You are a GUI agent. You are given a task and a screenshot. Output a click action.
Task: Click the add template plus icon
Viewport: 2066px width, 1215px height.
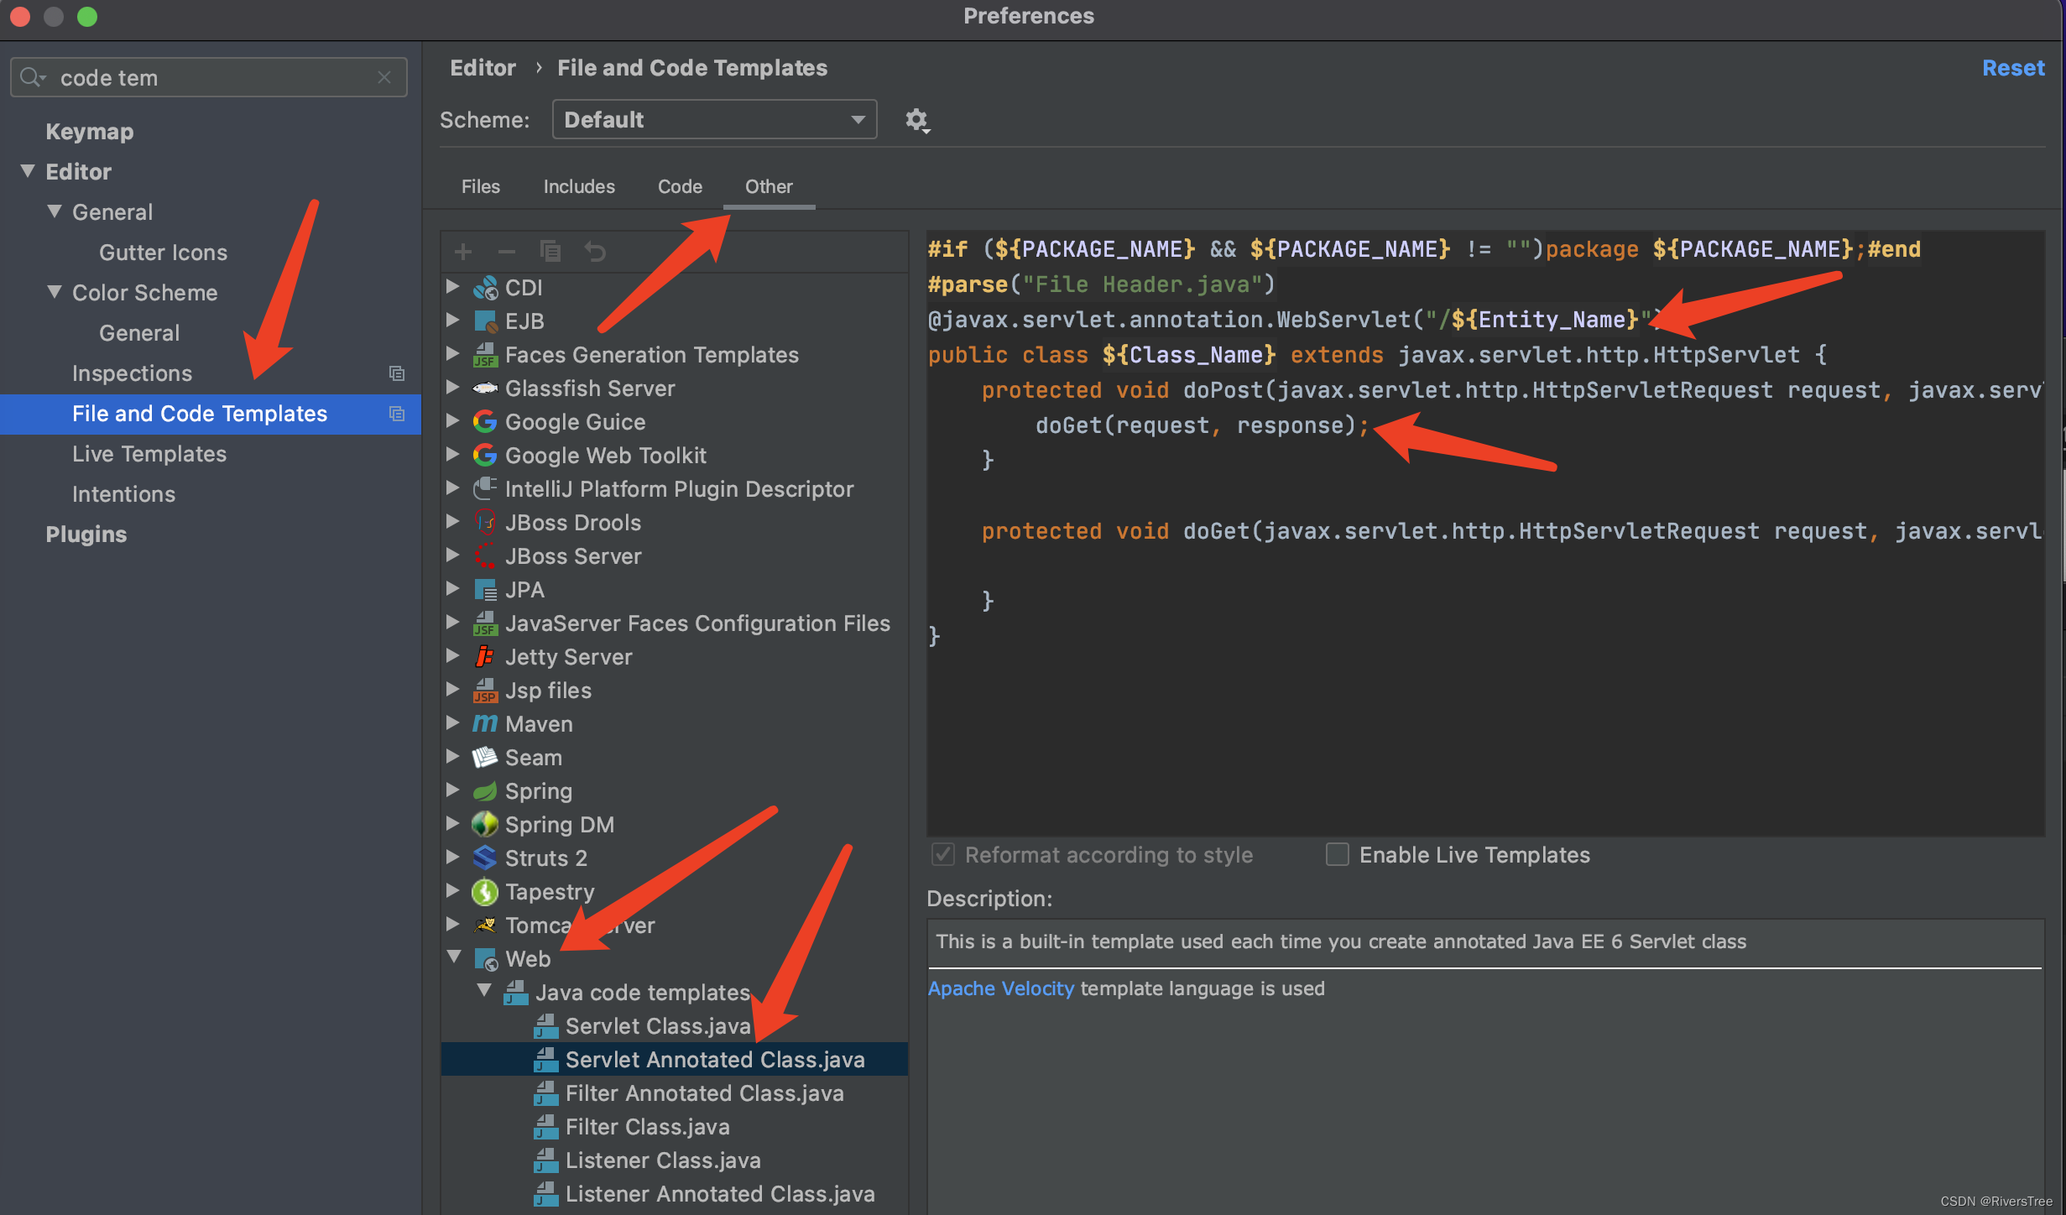tap(463, 252)
